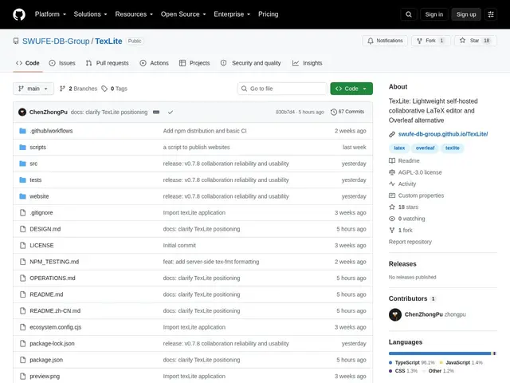Click the CSS language entry

pyautogui.click(x=403, y=371)
